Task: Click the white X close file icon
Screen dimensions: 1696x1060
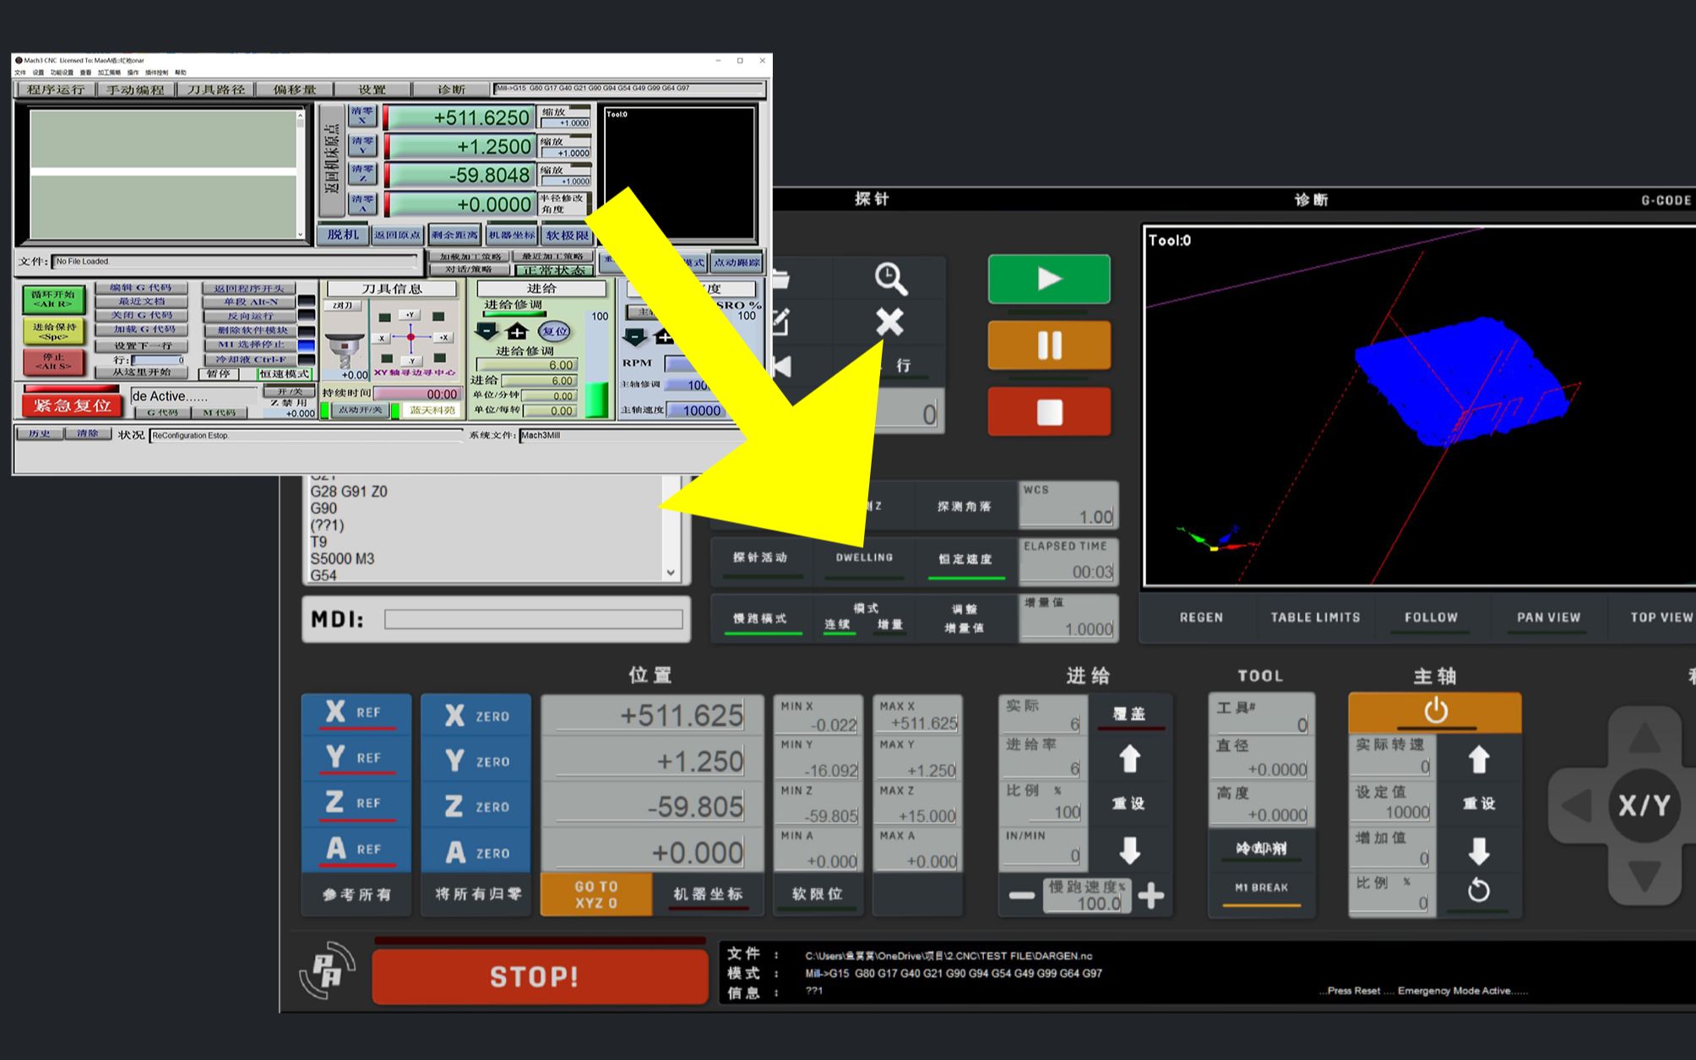Action: (x=889, y=322)
